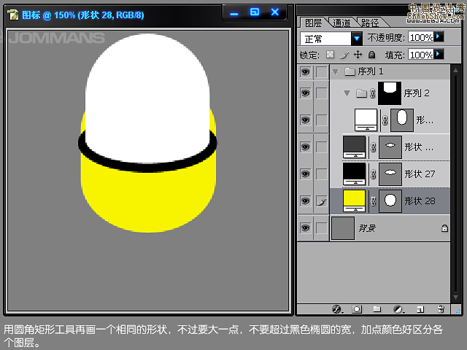Image resolution: width=467 pixels, height=350 pixels.
Task: Click the create new layer icon
Action: coord(420,309)
